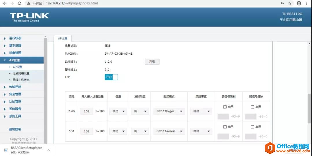Click the TP-LINK logo

click(29, 18)
